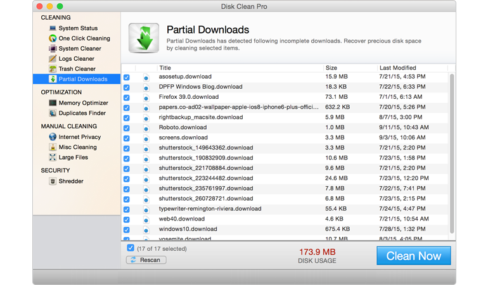Viewport: 488px width, 285px height.
Task: Open the Large Files section
Action: tap(73, 157)
